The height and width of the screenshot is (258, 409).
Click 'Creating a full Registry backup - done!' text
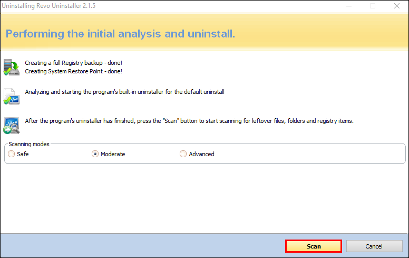[x=74, y=63]
